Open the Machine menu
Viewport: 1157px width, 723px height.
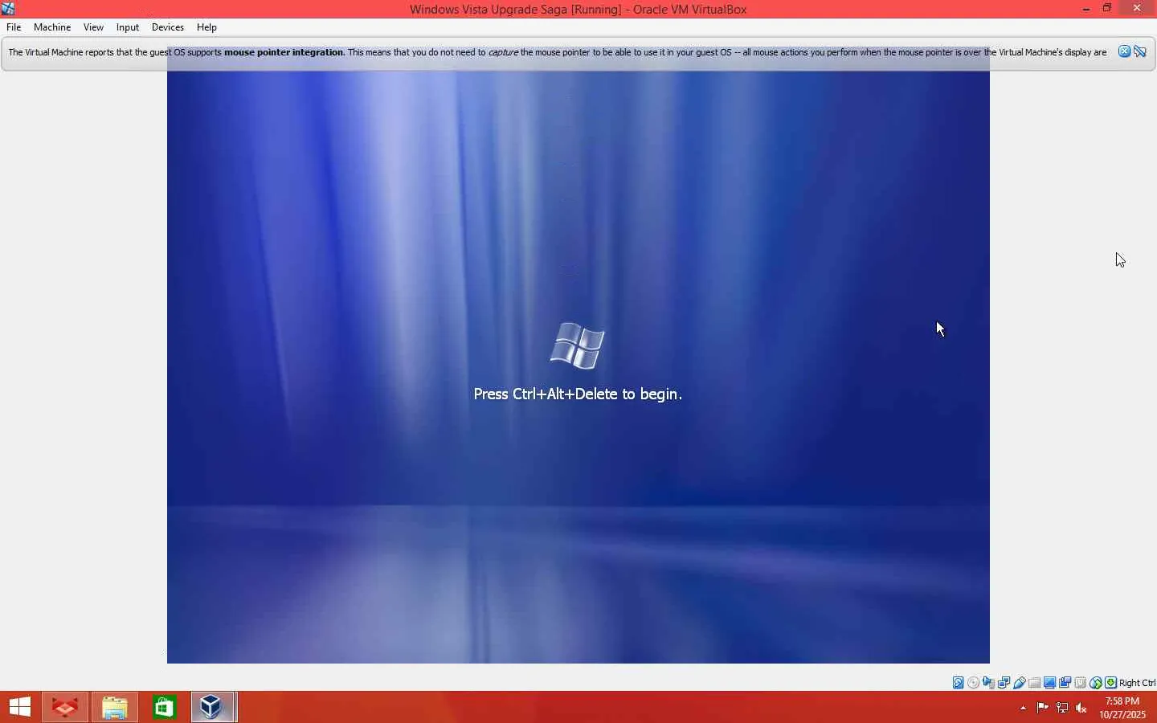[52, 27]
